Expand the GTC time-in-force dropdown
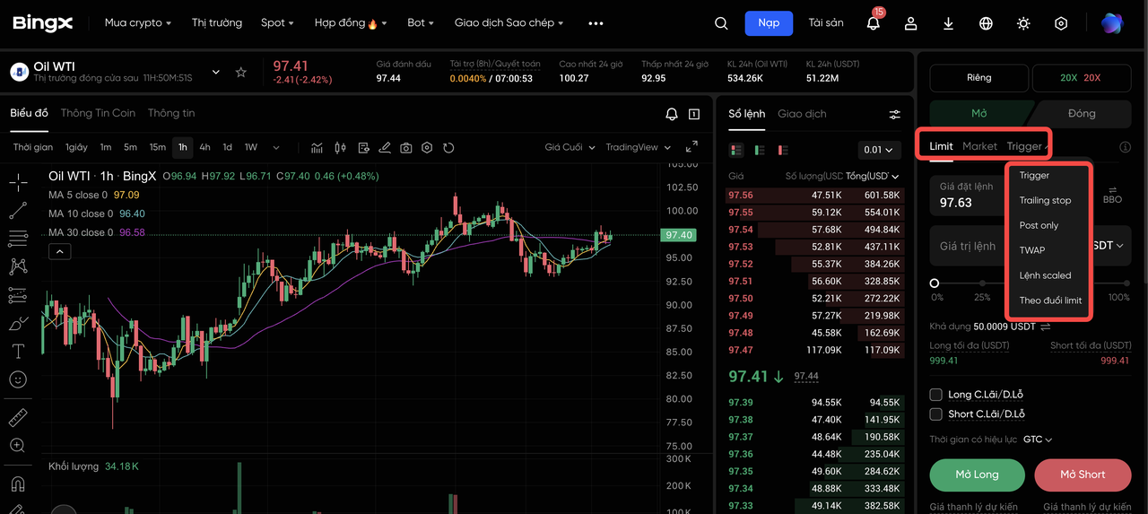This screenshot has width=1148, height=514. tap(1038, 440)
